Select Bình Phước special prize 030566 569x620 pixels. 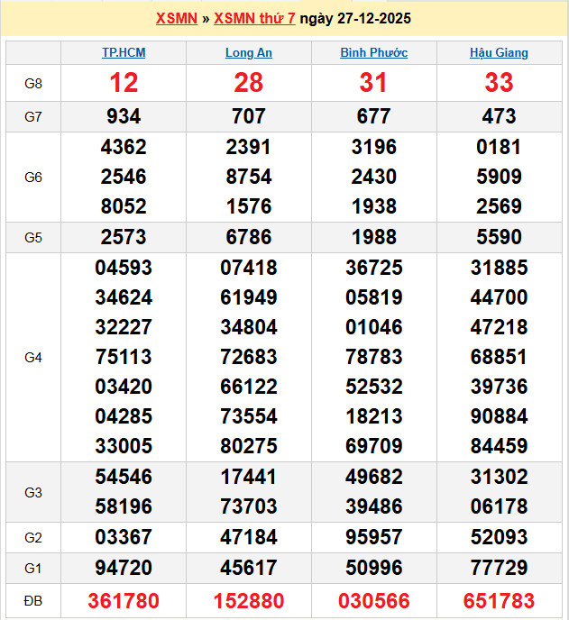[373, 601]
